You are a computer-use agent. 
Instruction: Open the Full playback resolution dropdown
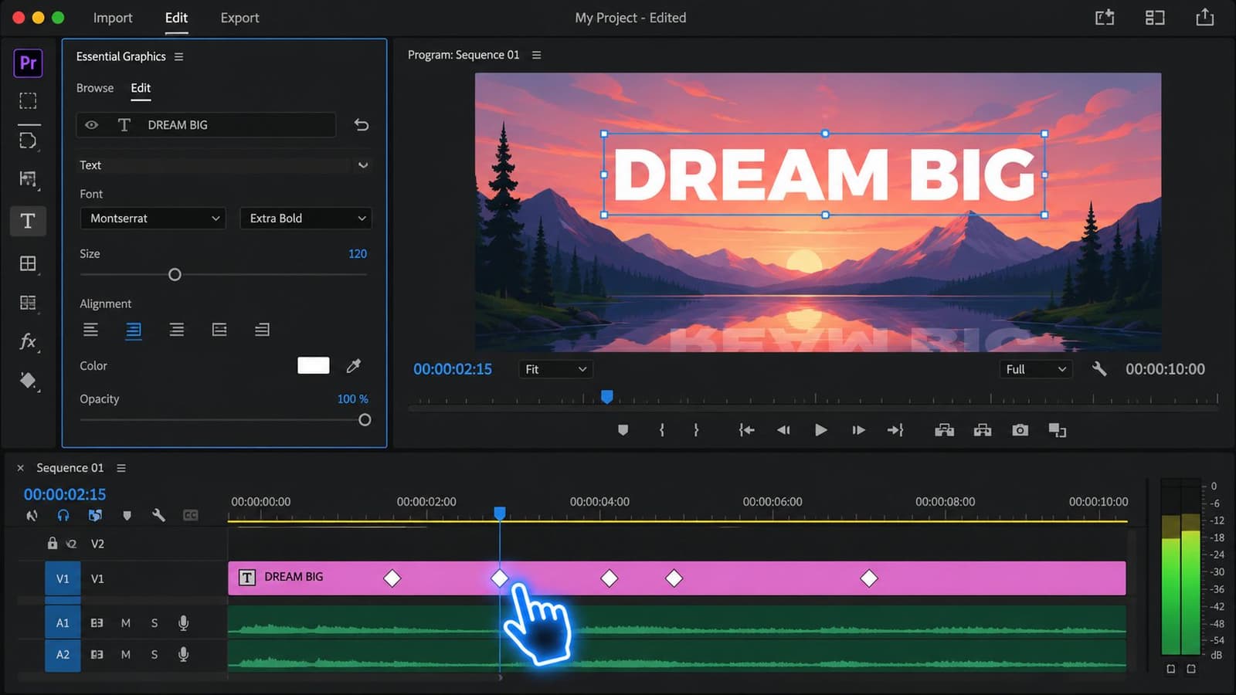pos(1036,369)
